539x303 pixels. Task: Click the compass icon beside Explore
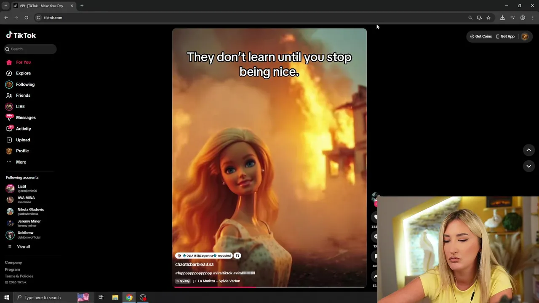[x=9, y=73]
